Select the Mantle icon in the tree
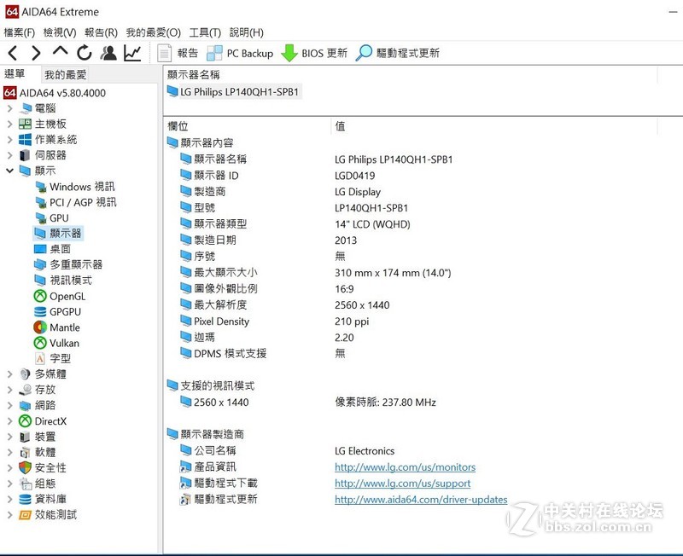 pos(40,327)
